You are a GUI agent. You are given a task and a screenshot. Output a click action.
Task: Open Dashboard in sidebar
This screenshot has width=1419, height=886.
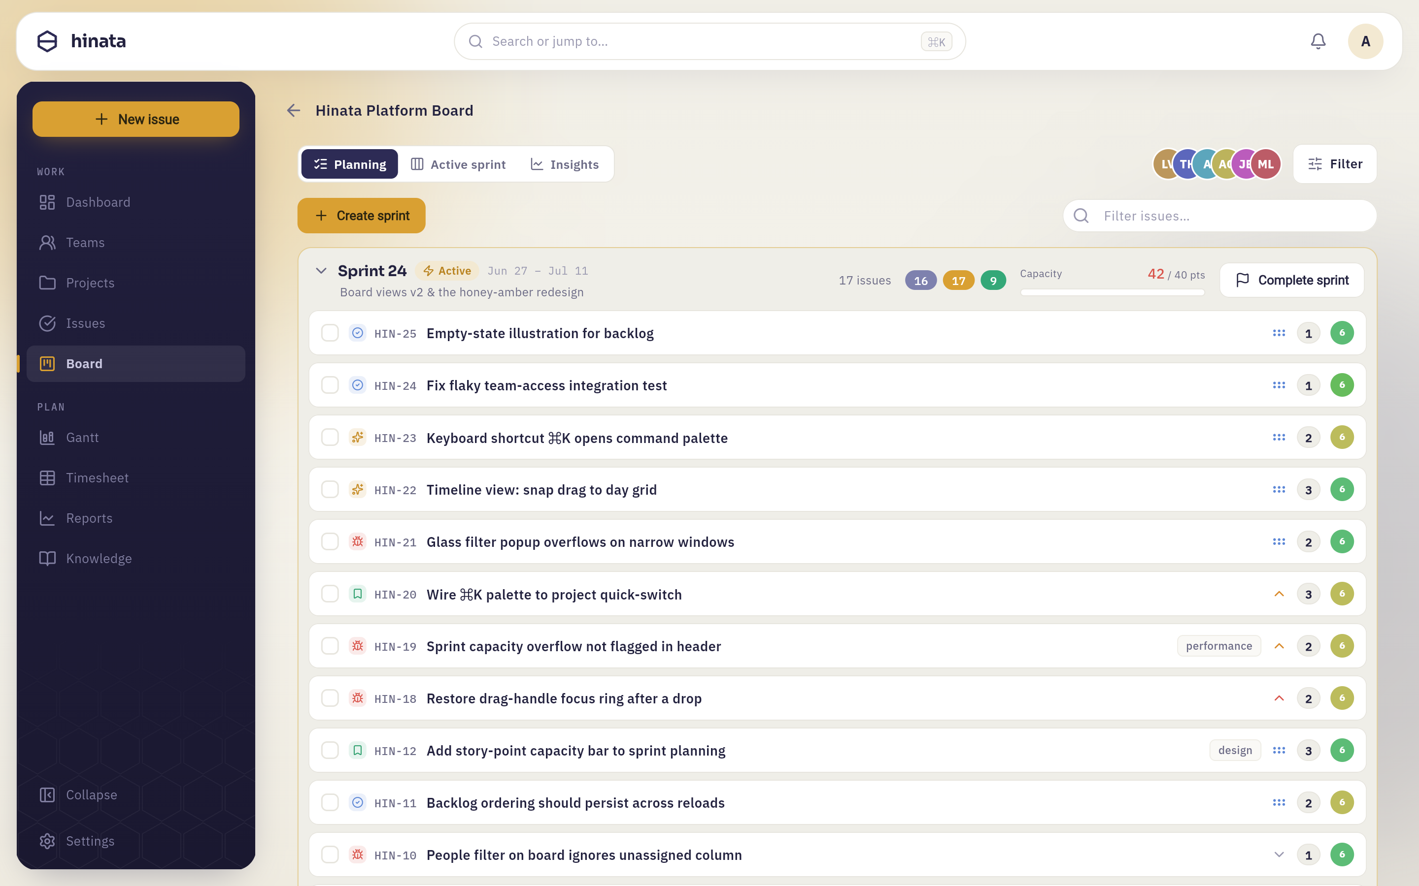point(136,202)
